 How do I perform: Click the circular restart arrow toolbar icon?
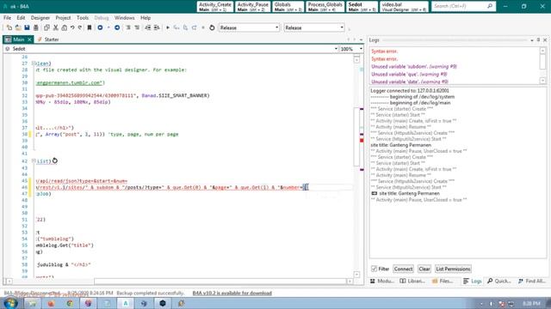click(x=212, y=27)
